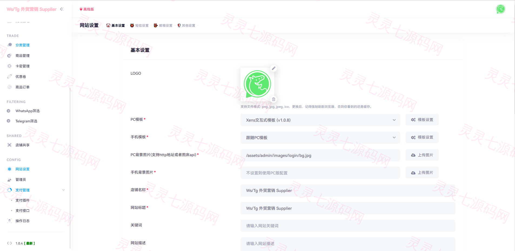Click the 离线版 label in header
Image resolution: width=515 pixels, height=251 pixels.
(87, 9)
